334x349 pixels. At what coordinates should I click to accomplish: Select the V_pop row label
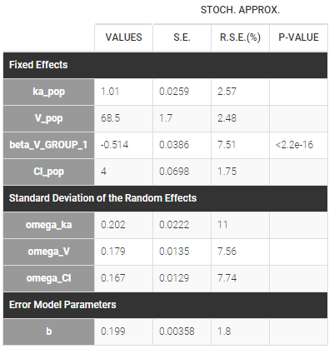pos(49,118)
